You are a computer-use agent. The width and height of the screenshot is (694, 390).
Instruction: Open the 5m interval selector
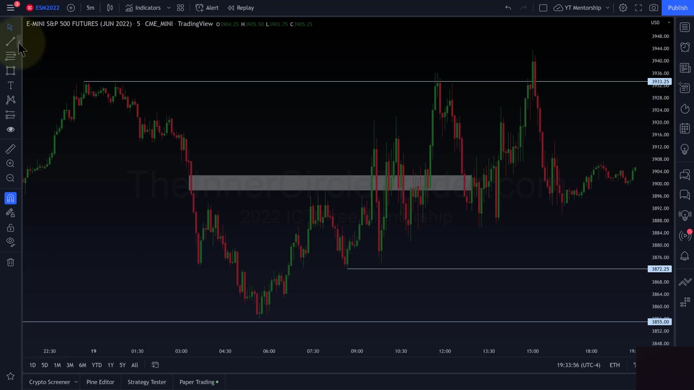pos(91,8)
